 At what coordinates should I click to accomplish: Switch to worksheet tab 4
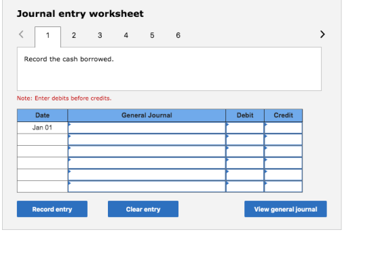click(x=126, y=35)
